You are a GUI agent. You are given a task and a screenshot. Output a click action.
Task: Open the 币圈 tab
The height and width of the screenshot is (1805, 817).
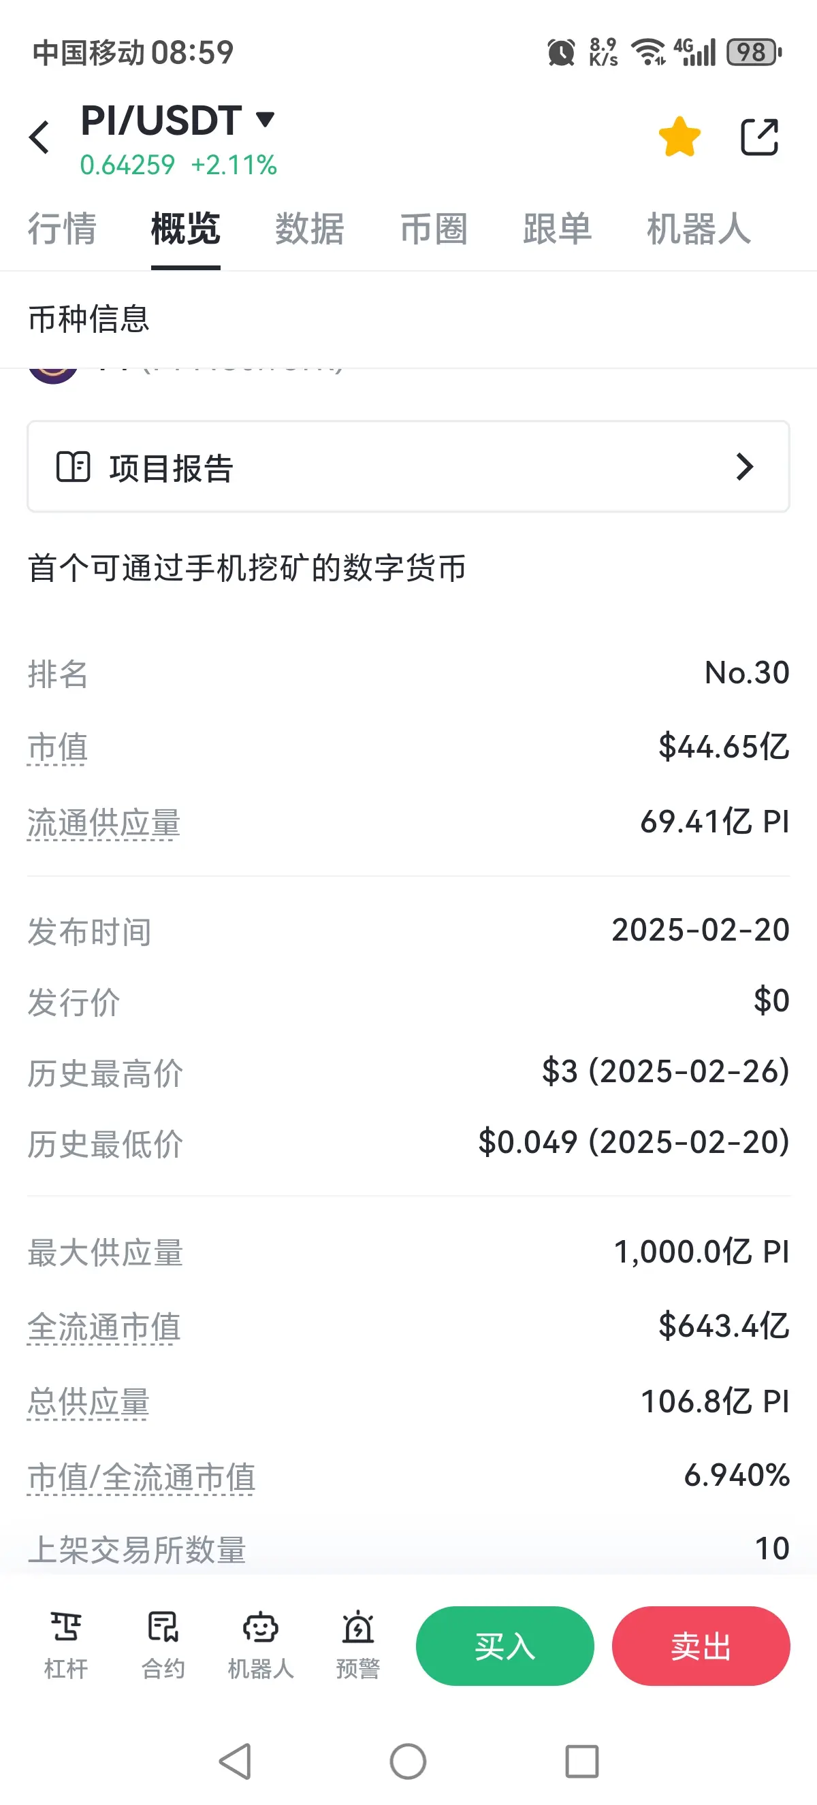[x=433, y=229]
